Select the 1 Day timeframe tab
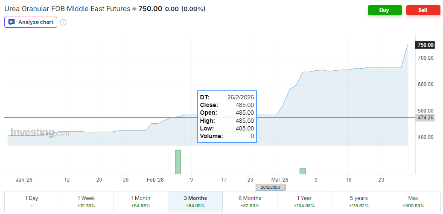The height and width of the screenshot is (214, 443). point(32,202)
